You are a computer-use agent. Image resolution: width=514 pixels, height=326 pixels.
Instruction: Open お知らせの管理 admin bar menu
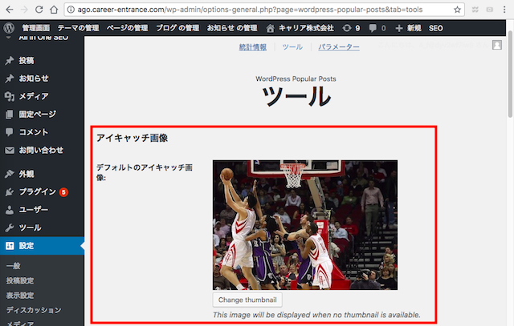[x=232, y=28]
